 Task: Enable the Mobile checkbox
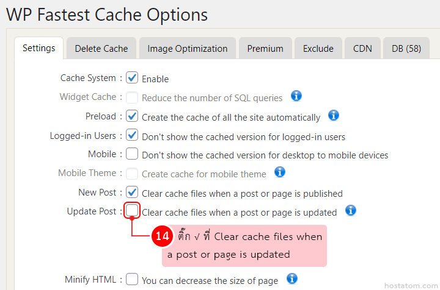pyautogui.click(x=132, y=154)
